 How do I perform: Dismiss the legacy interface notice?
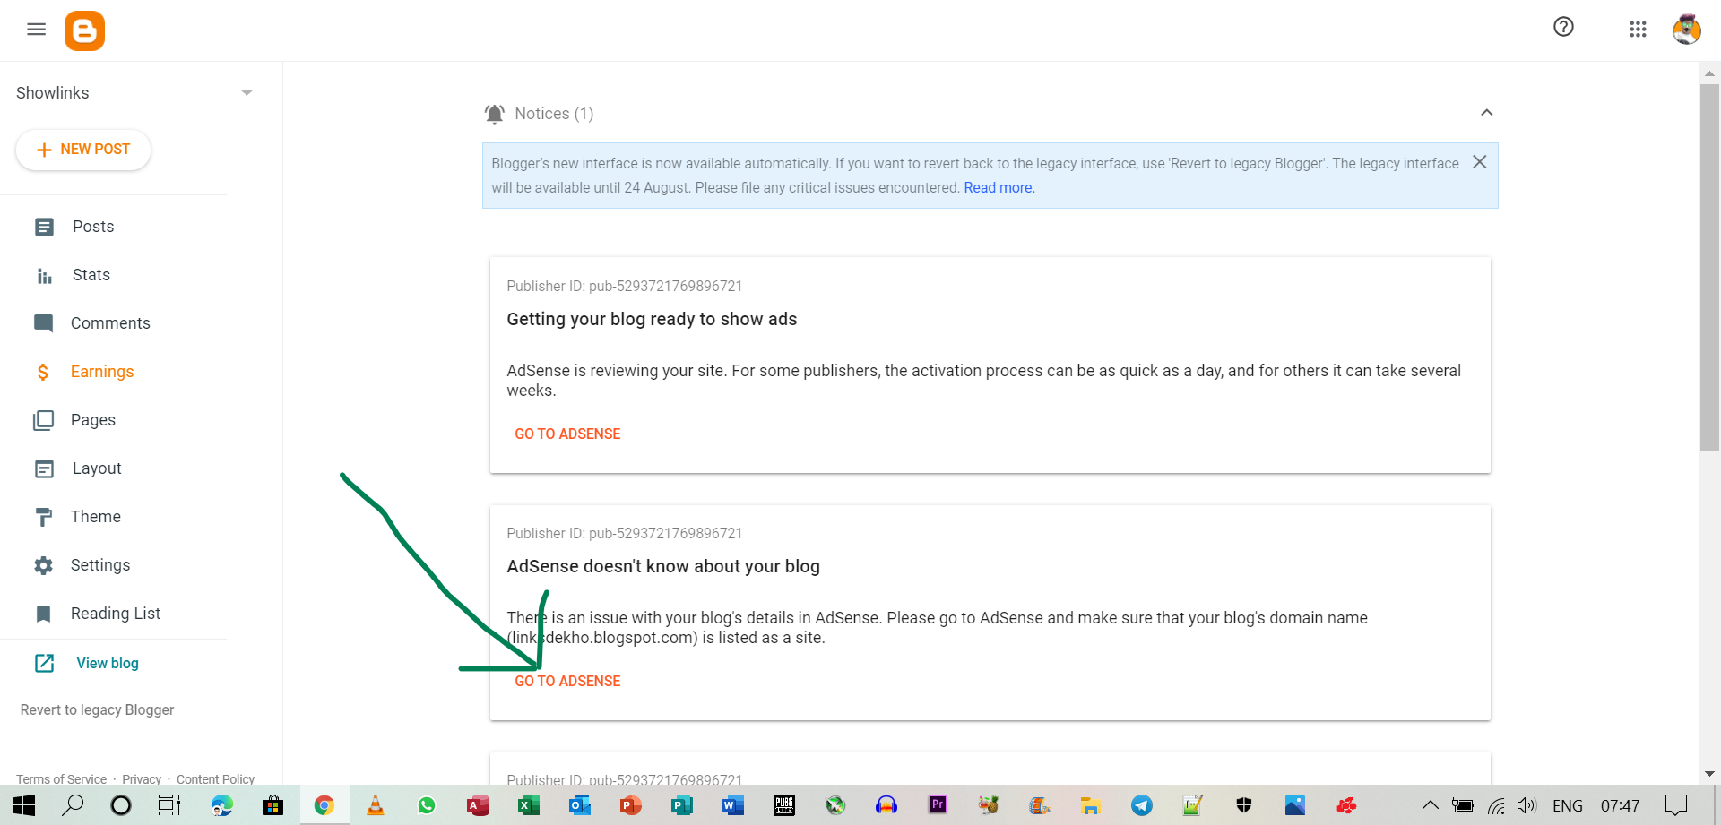point(1480,162)
